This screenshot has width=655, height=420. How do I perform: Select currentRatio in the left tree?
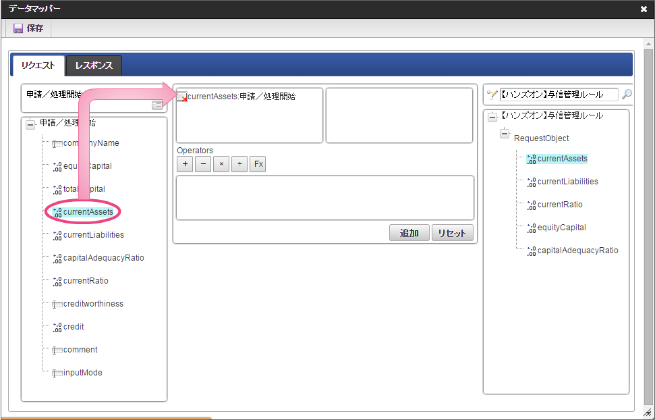click(86, 281)
